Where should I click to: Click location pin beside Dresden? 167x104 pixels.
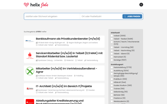[87, 90]
